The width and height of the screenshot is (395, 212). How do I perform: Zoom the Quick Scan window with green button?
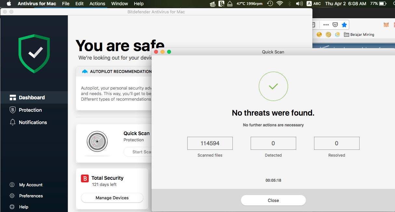[x=169, y=52]
